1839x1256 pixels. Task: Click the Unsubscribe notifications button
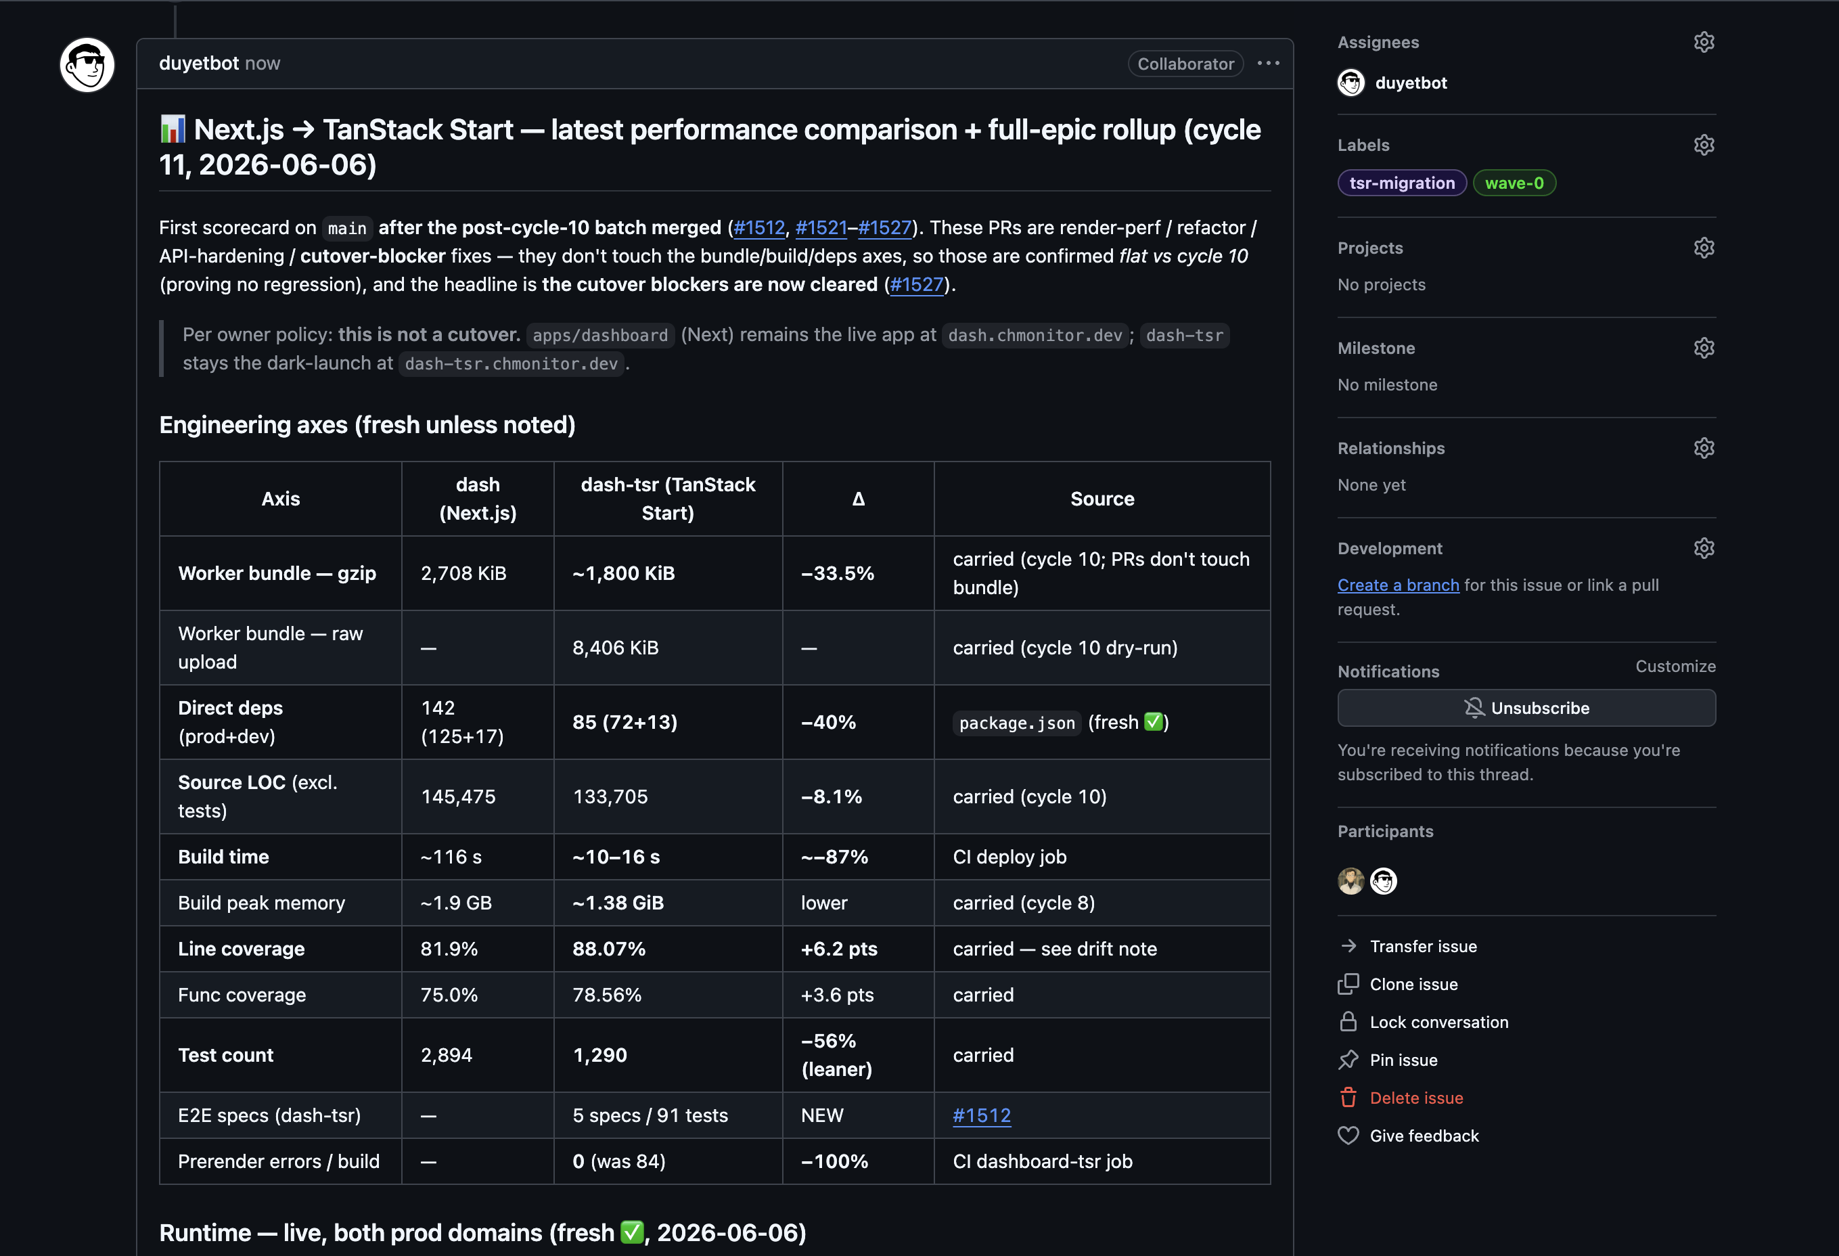1526,709
